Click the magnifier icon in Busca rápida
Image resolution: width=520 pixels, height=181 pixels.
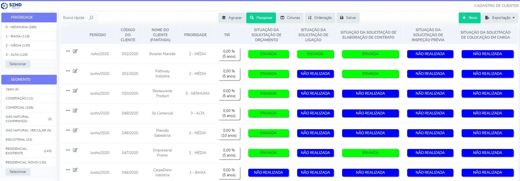click(x=91, y=18)
